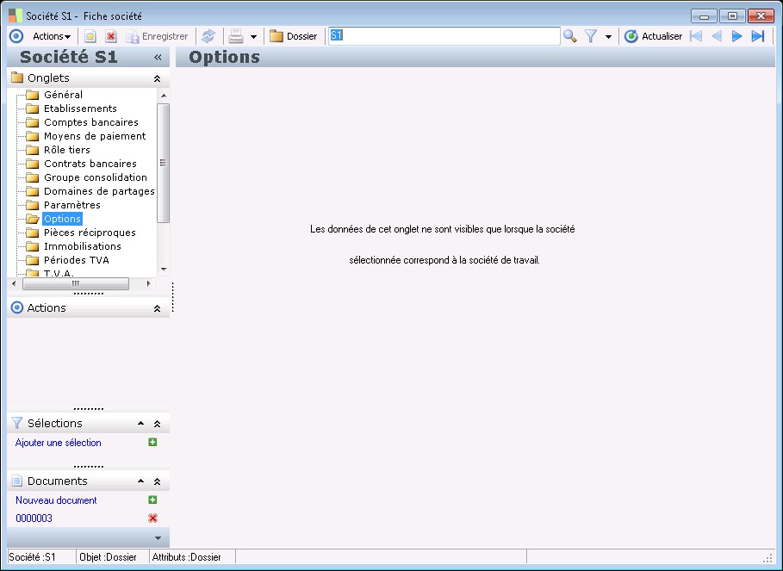Go to last record arrow
783x571 pixels.
758,36
